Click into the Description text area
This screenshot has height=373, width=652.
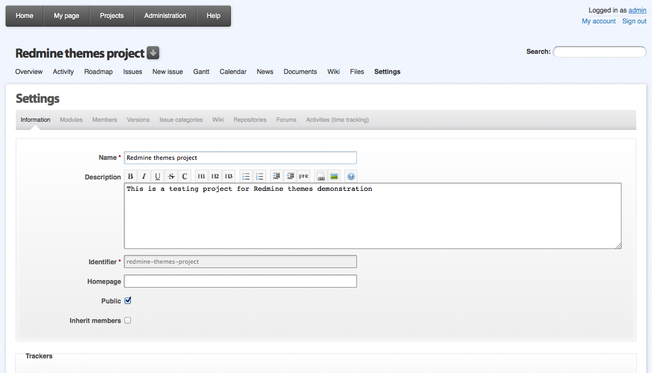coord(373,216)
